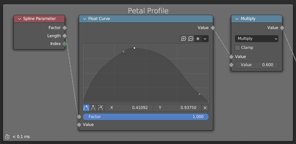The width and height of the screenshot is (296, 144).
Task: Toggle curve clipping options button
Action: 198,39
